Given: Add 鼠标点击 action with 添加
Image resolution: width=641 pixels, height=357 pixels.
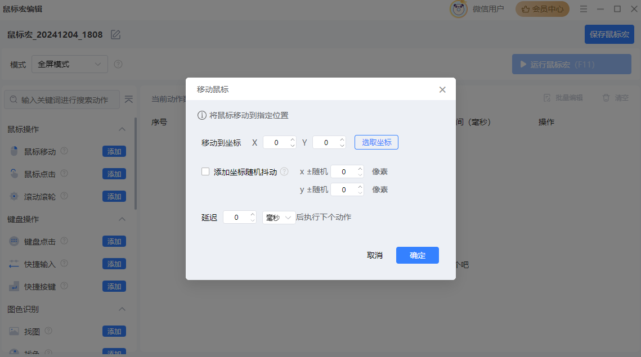Looking at the screenshot, I should pyautogui.click(x=114, y=174).
